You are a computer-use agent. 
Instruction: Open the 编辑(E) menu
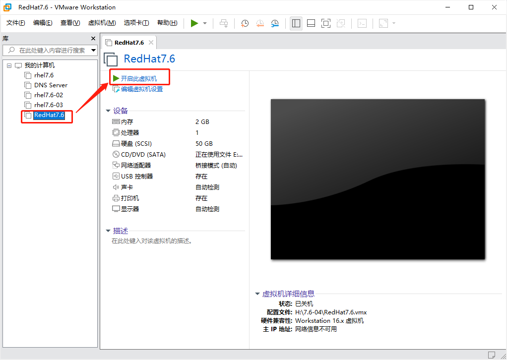click(43, 23)
